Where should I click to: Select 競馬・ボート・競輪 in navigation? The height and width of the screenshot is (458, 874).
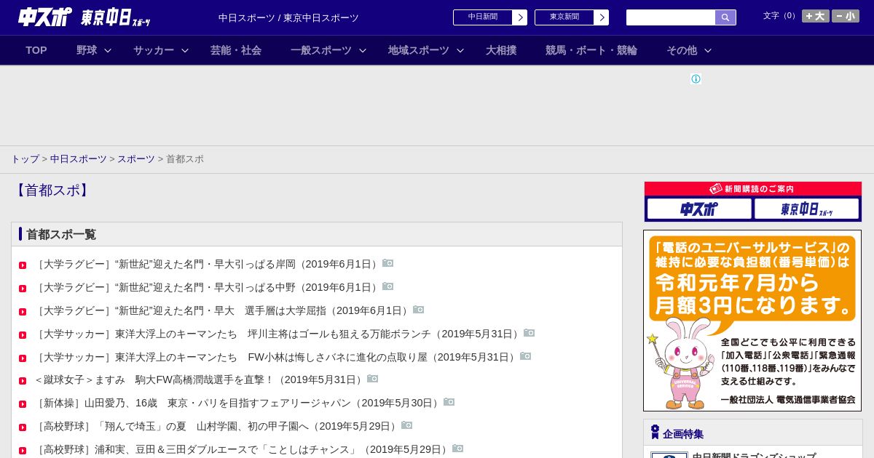coord(591,50)
